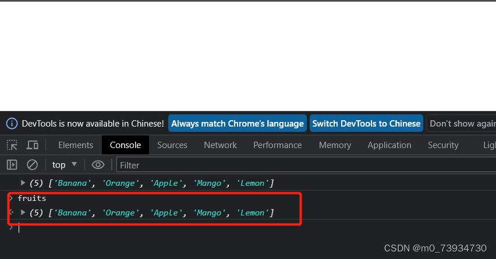Create a live expression with the eye icon
The height and width of the screenshot is (259, 496).
click(x=98, y=165)
